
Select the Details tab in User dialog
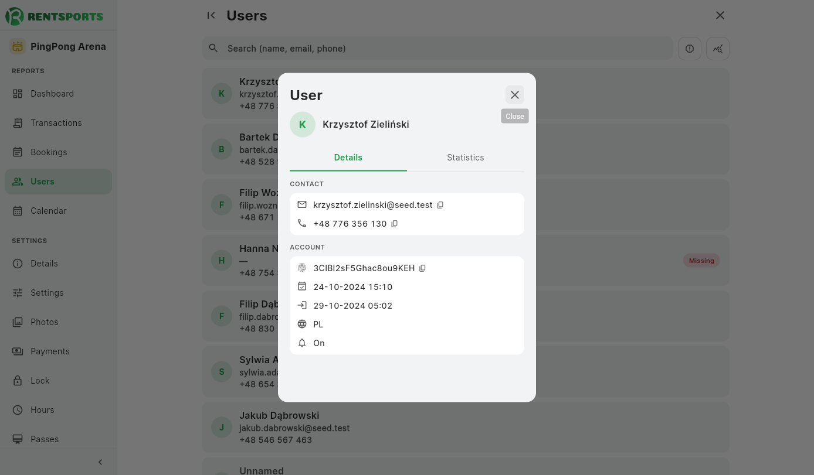coord(348,158)
